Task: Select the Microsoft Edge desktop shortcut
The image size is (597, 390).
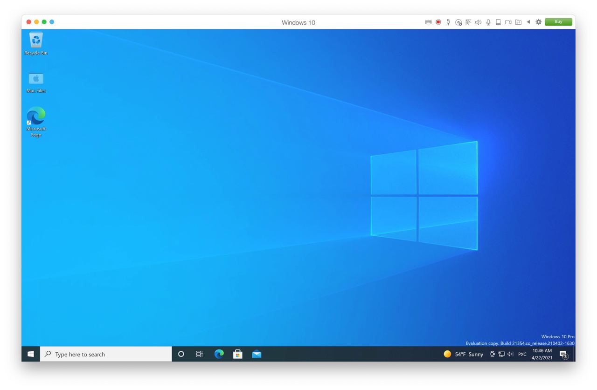Action: click(36, 122)
